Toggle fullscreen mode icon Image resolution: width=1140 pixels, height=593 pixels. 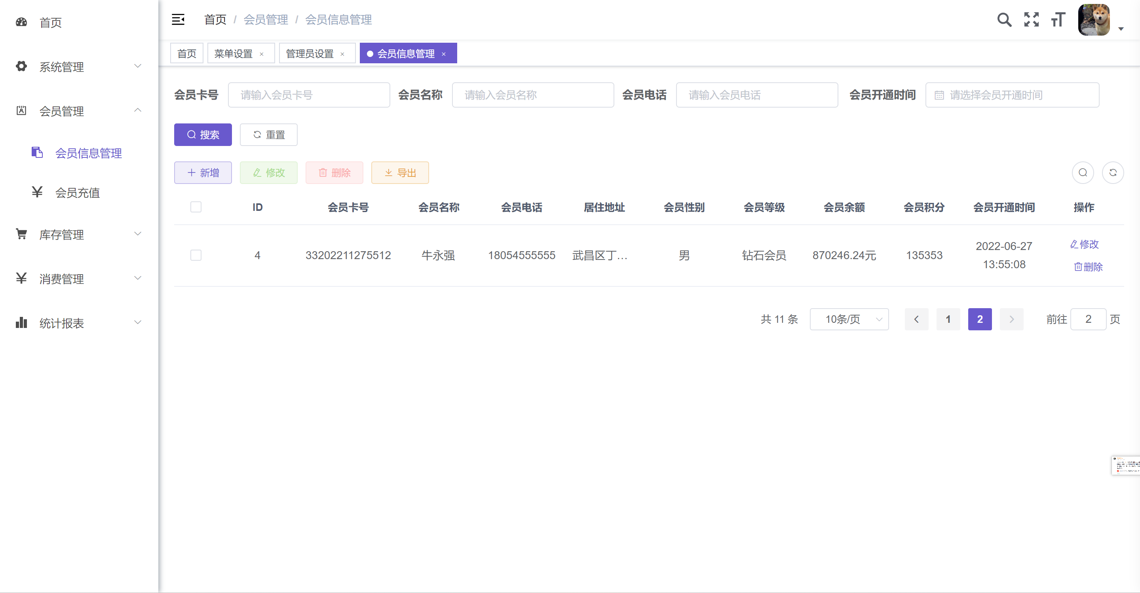click(1031, 19)
